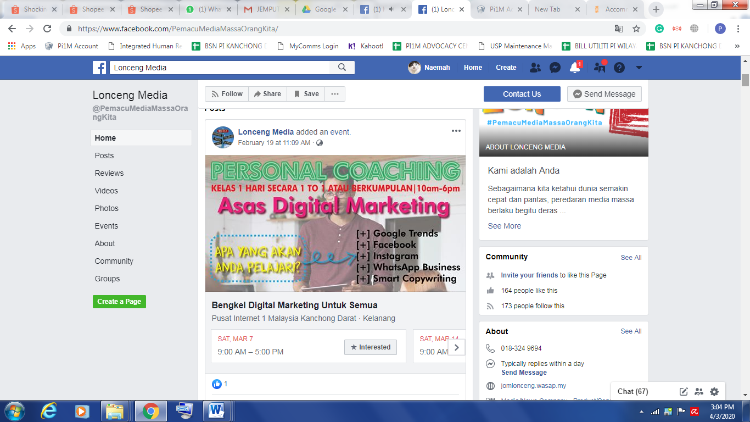This screenshot has height=422, width=750.
Task: Click the Grammarly extension icon
Action: tap(659, 29)
